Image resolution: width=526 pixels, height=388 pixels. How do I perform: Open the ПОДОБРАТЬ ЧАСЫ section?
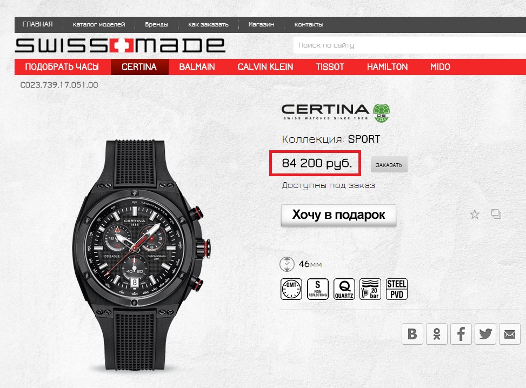pyautogui.click(x=62, y=67)
